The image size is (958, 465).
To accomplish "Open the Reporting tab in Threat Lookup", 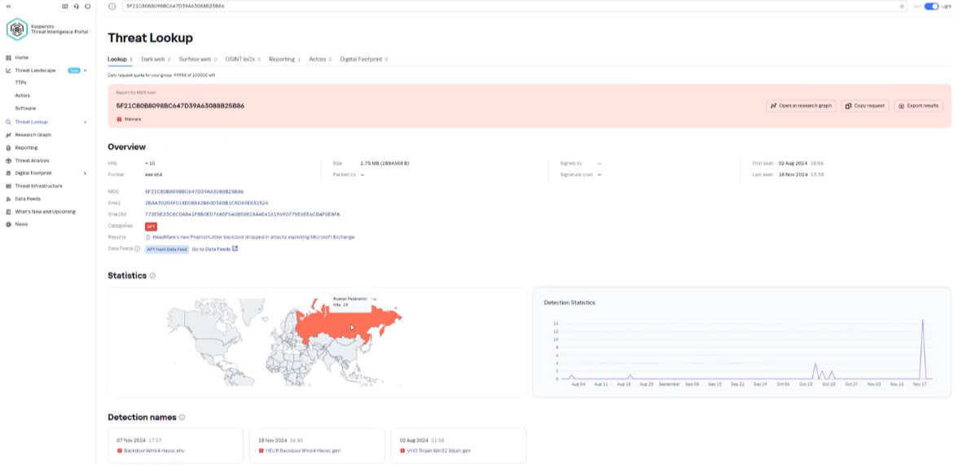I will (x=285, y=59).
